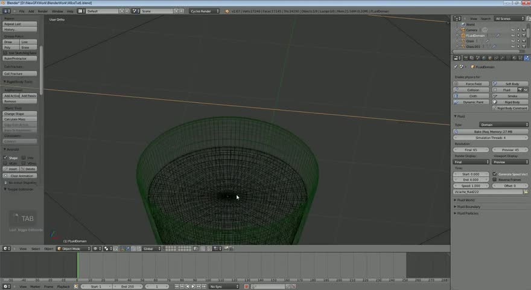Click the use preview range clock icon
531x290 pixels.
(76, 286)
